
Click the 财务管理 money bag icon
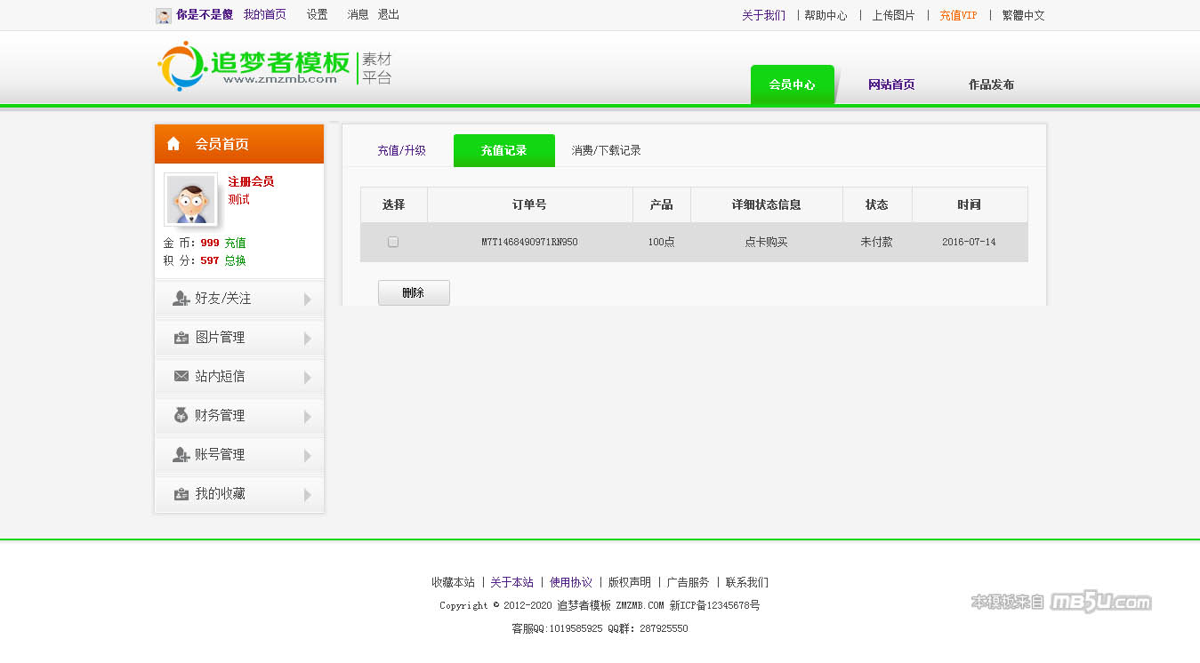(181, 415)
